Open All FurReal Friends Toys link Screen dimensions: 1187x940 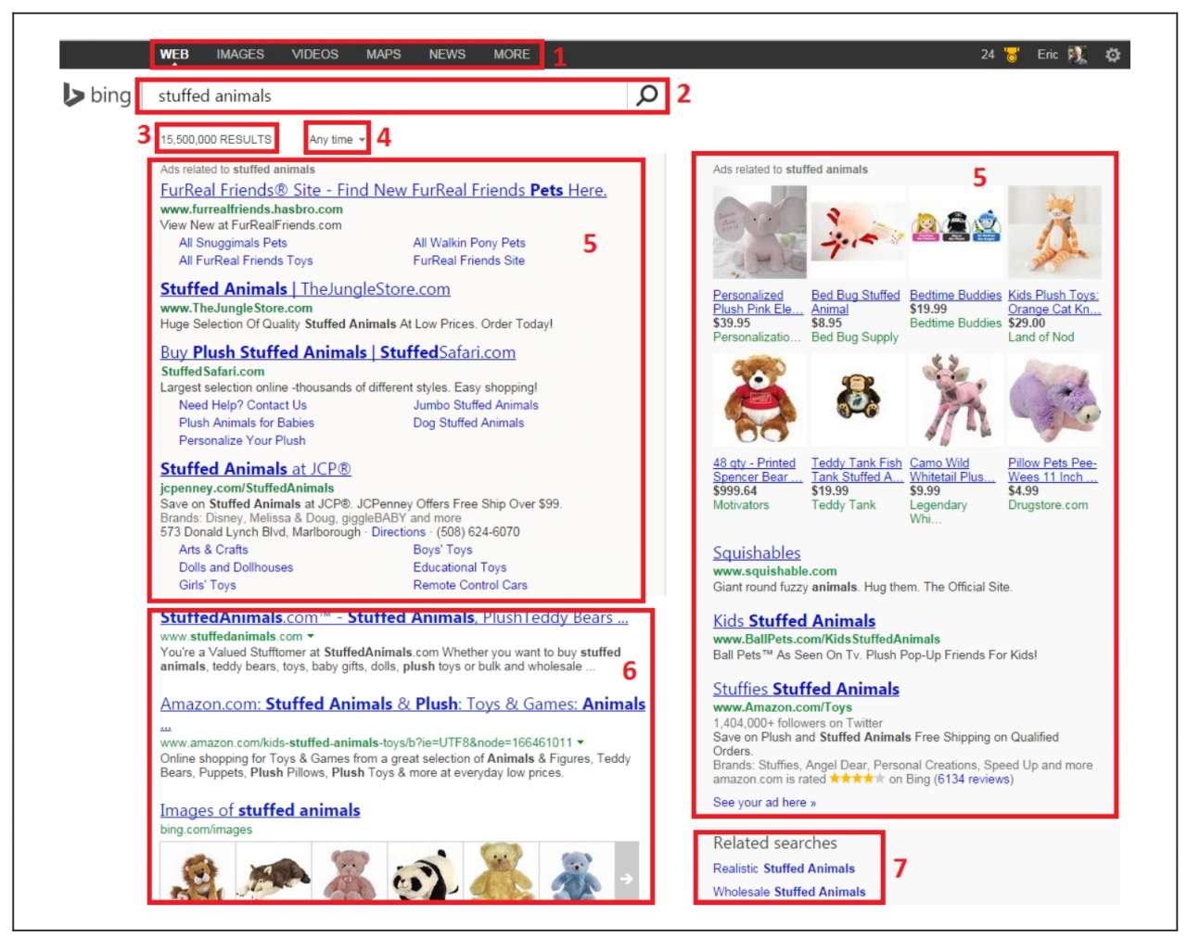(246, 260)
